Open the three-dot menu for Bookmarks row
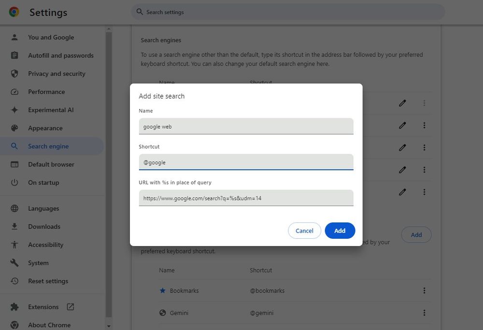The image size is (483, 330). click(x=424, y=290)
